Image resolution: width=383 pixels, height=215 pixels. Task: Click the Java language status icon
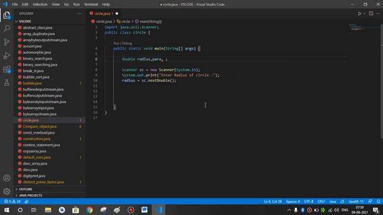click(x=342, y=202)
